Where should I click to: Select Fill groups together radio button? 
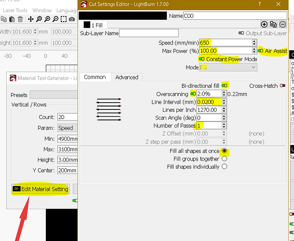224,159
